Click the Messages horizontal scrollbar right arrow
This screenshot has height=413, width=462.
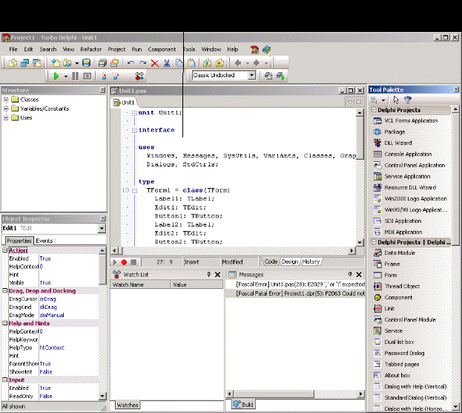(361, 394)
